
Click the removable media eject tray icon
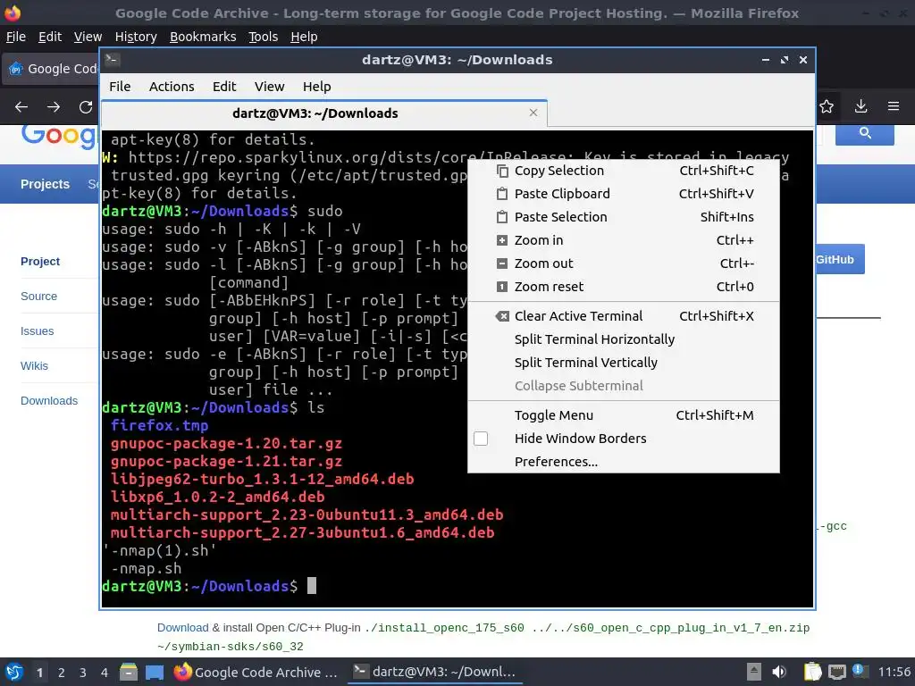point(753,672)
